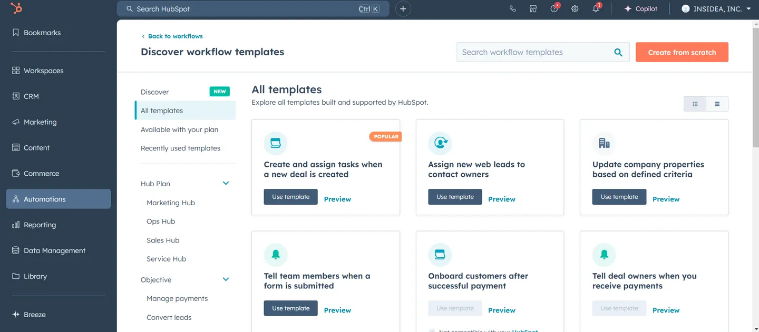Click the Automations sidebar icon
The width and height of the screenshot is (759, 332).
tap(16, 199)
